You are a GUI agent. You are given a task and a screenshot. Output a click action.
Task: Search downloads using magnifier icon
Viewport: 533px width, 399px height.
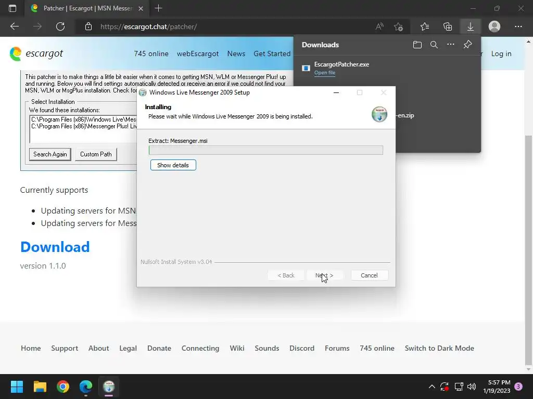(x=434, y=45)
